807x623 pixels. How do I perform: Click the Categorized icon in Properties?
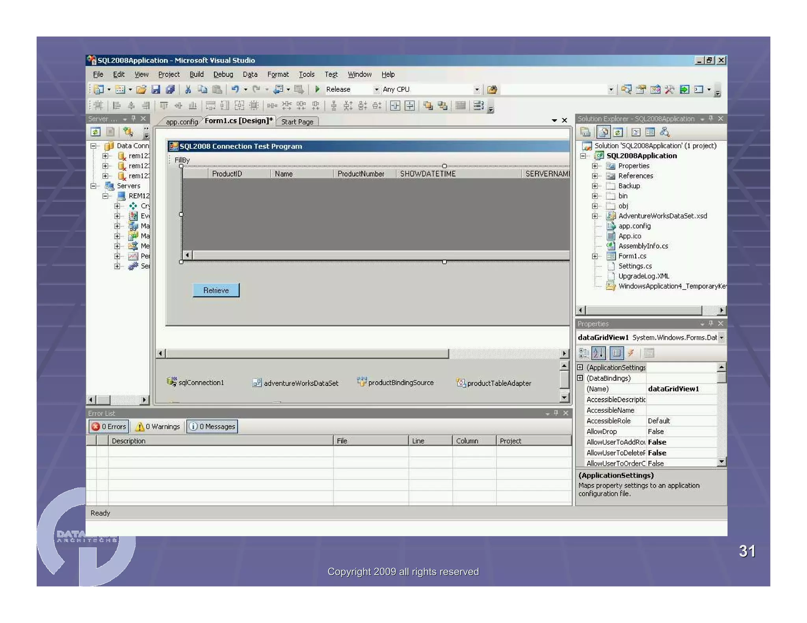584,353
